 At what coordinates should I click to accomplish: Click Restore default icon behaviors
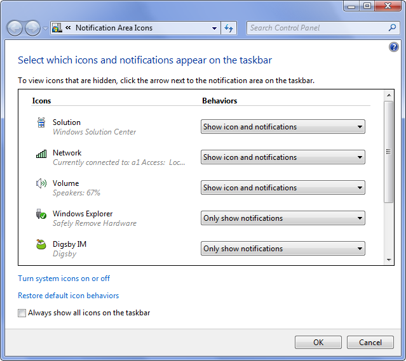click(x=69, y=296)
